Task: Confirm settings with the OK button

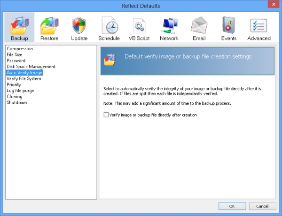Action: [232, 206]
